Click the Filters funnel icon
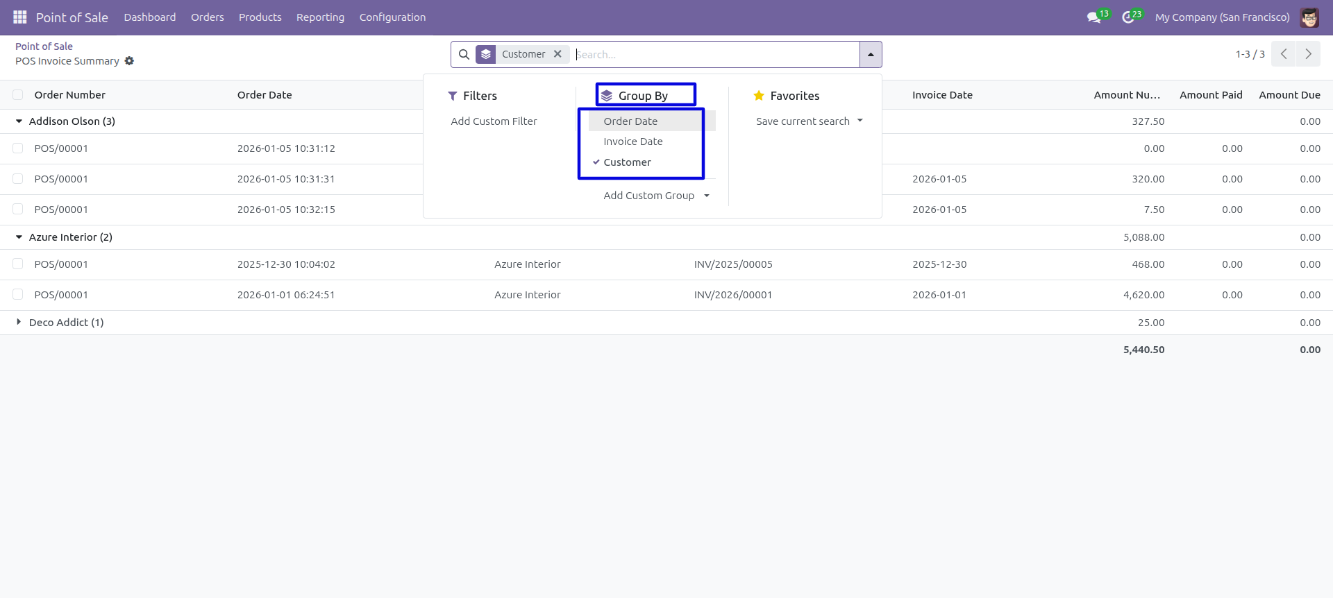 click(453, 96)
